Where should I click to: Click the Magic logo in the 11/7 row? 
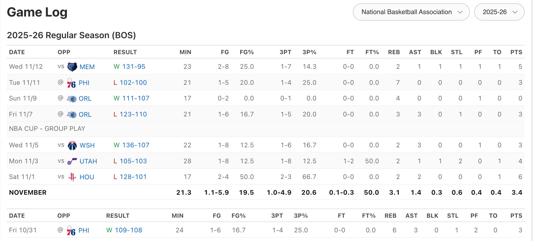coord(71,115)
